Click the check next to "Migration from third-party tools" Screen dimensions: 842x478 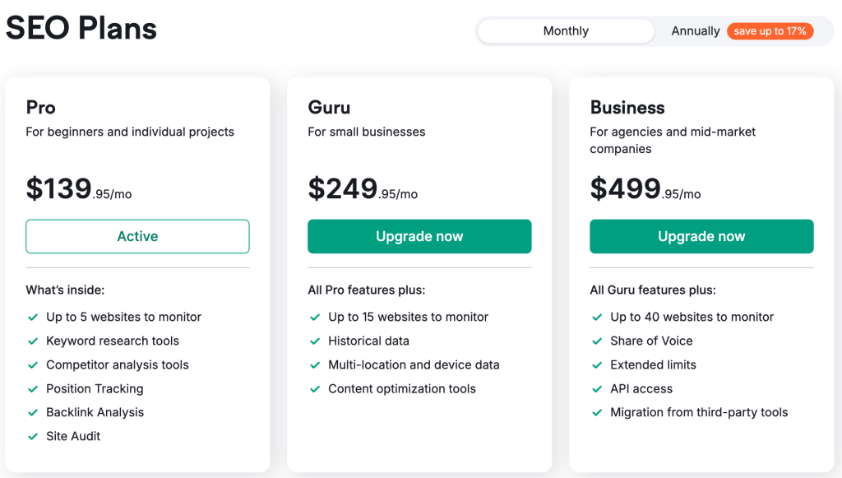(x=596, y=412)
